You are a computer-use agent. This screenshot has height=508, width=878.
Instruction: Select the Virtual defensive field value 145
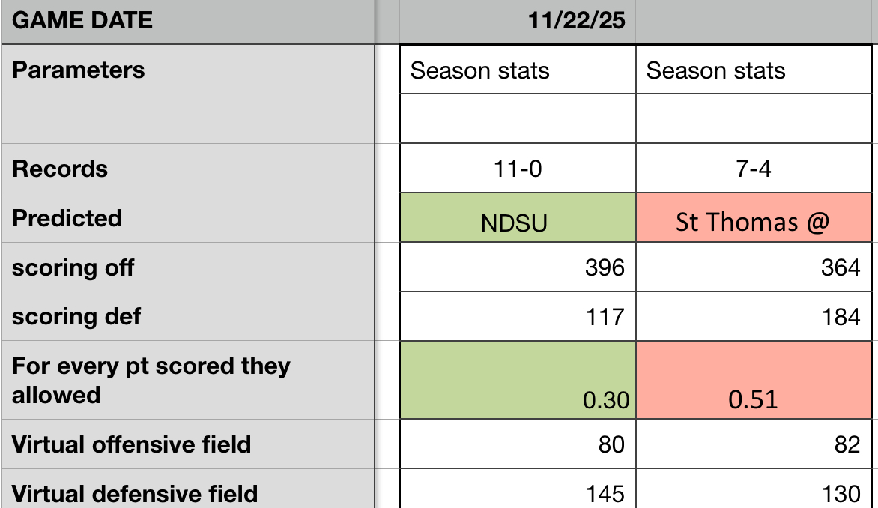pos(518,492)
